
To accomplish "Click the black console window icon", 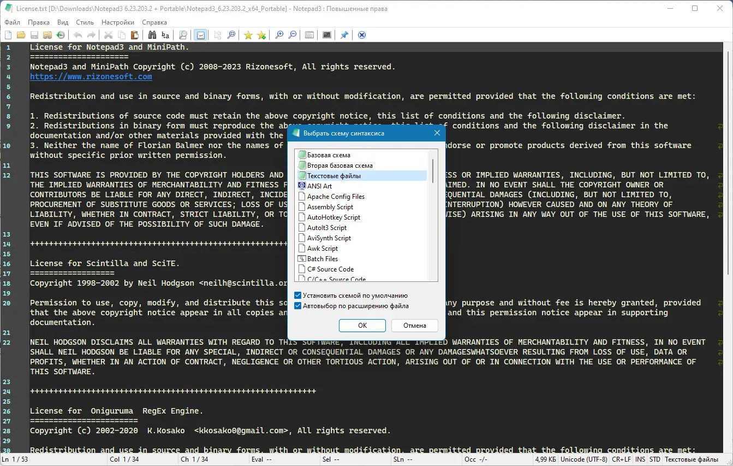I will [x=327, y=35].
